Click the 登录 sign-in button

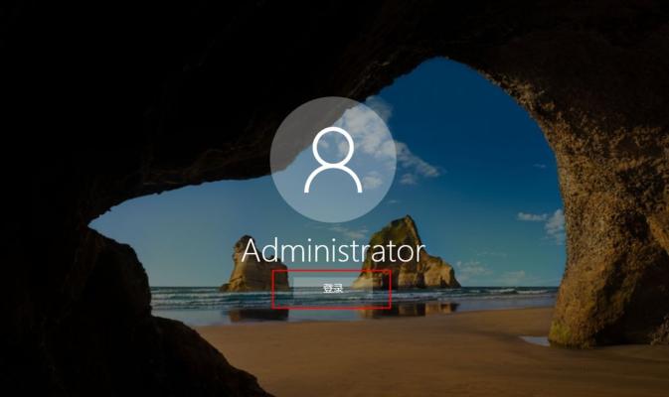tap(333, 289)
